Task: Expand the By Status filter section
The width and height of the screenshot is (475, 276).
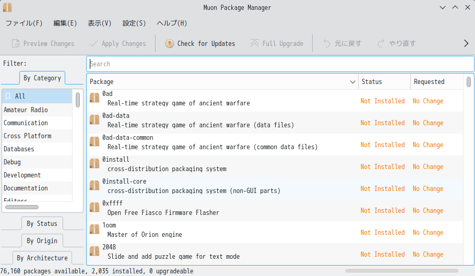Action: pos(42,224)
